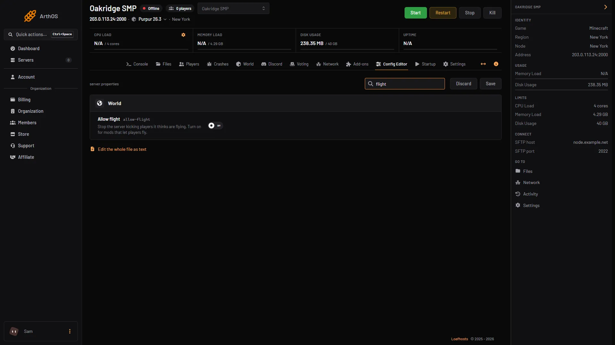Switch to the Console tab

137,64
